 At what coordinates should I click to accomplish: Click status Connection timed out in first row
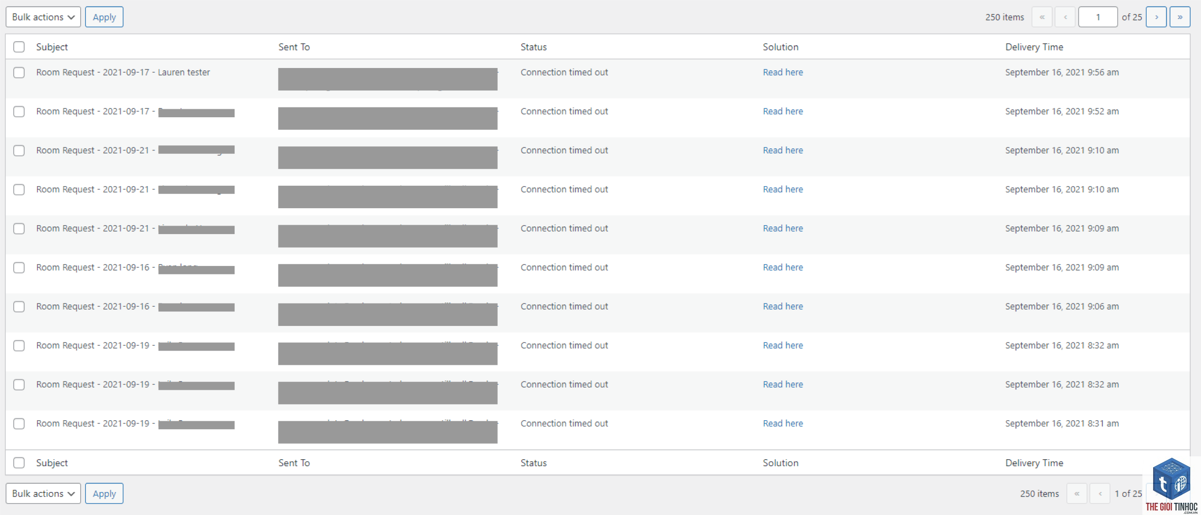pos(564,72)
